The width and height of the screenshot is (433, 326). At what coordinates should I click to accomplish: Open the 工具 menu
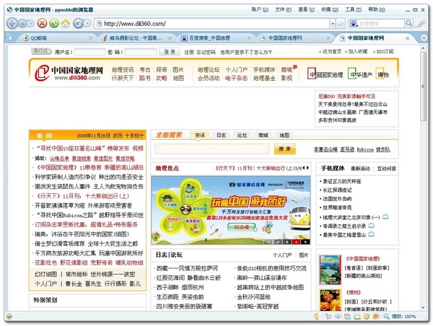(x=353, y=9)
